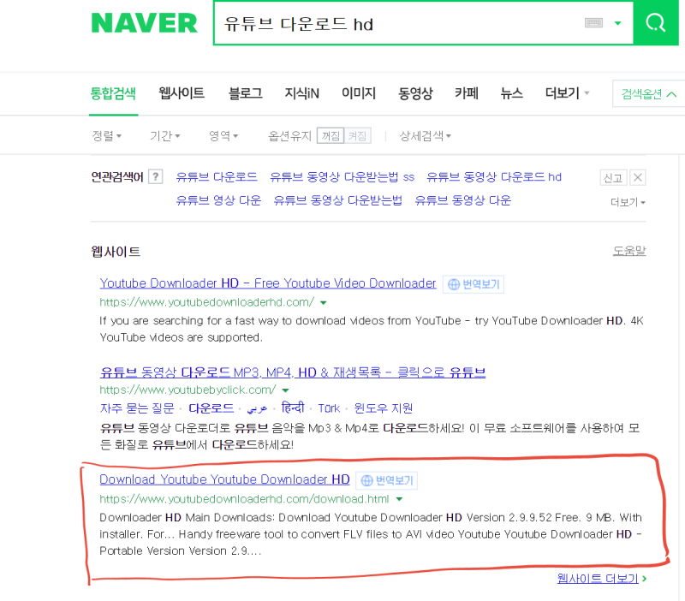Screen dimensions: 685x601
Task: Click 번역보기 next to Download Youtube result
Action: 387,480
